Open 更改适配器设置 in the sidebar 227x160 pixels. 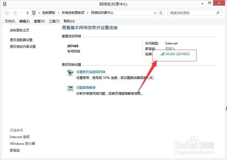pyautogui.click(x=21, y=39)
